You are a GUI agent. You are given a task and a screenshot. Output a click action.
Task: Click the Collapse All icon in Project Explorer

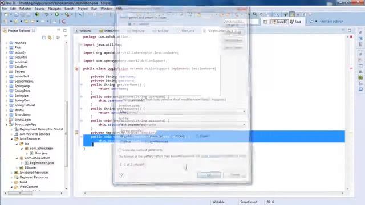coord(43,38)
